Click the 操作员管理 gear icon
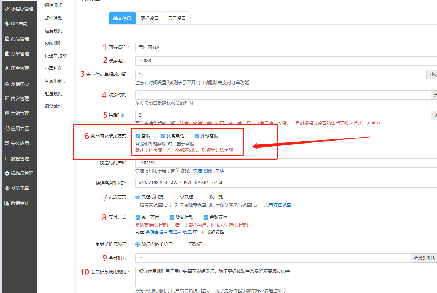 (7, 174)
